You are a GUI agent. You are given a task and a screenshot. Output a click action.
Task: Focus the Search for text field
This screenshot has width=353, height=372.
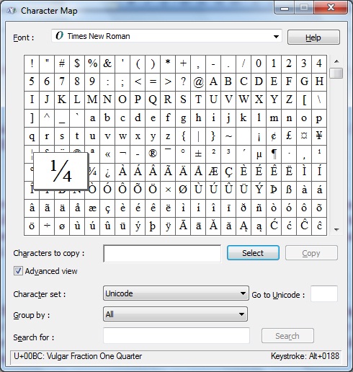pos(176,335)
